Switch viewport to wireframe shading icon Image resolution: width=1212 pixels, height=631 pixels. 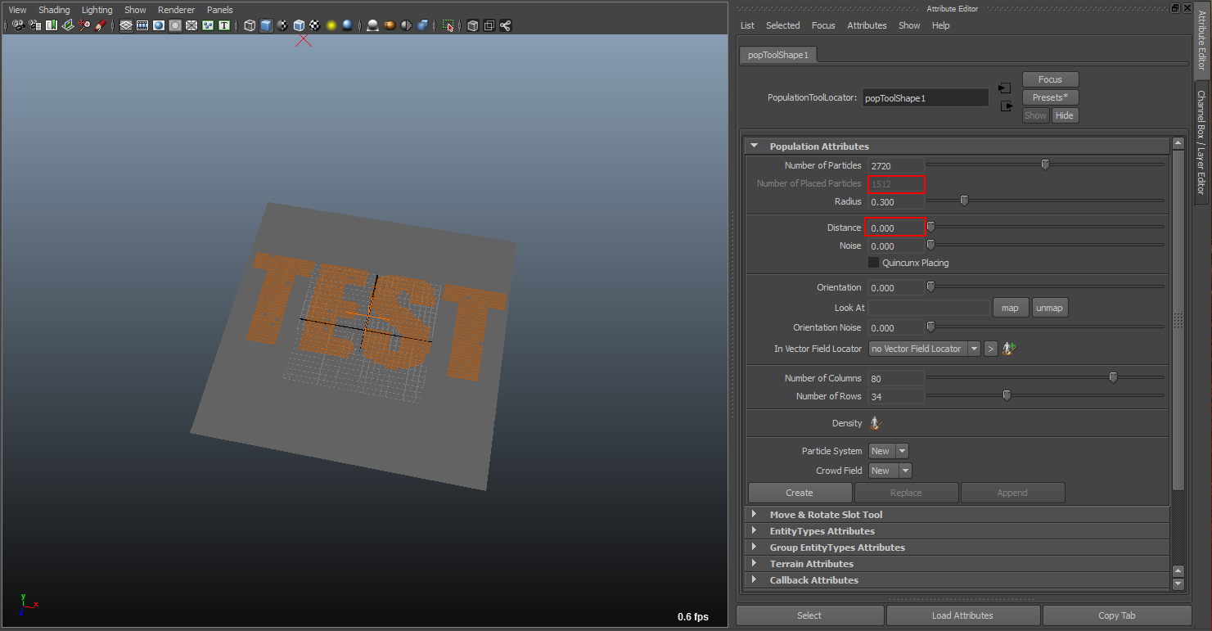[x=250, y=25]
